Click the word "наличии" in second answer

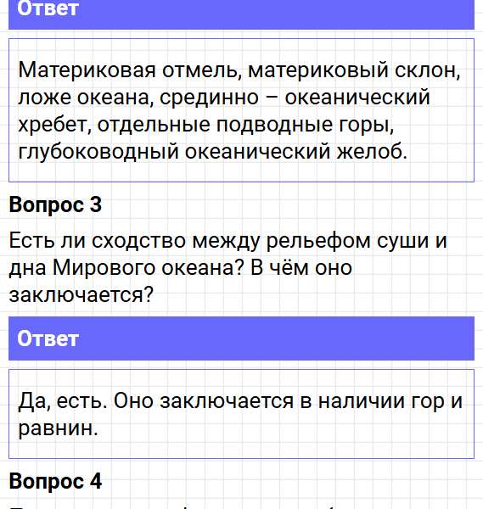(x=362, y=400)
